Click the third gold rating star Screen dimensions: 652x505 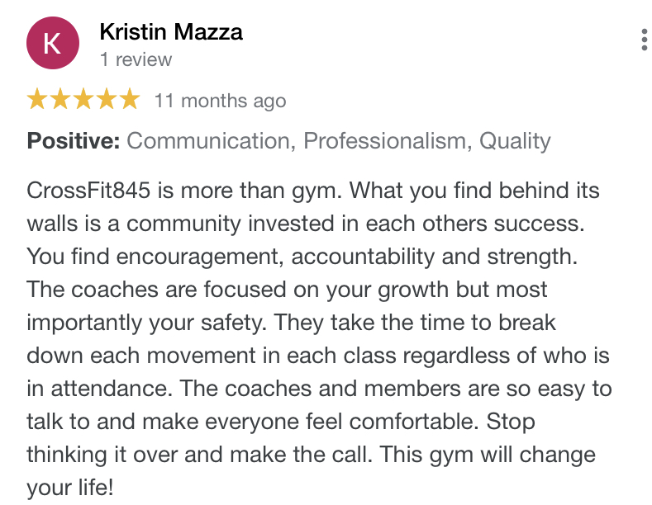(x=84, y=99)
